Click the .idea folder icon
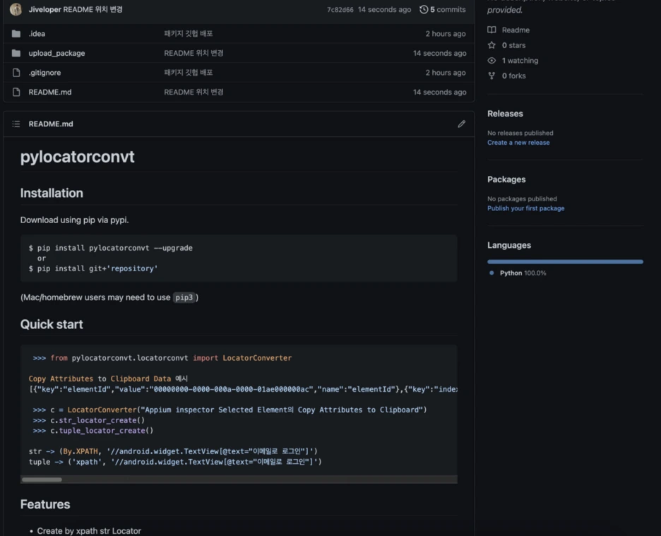Viewport: 661px width, 536px height. tap(16, 34)
